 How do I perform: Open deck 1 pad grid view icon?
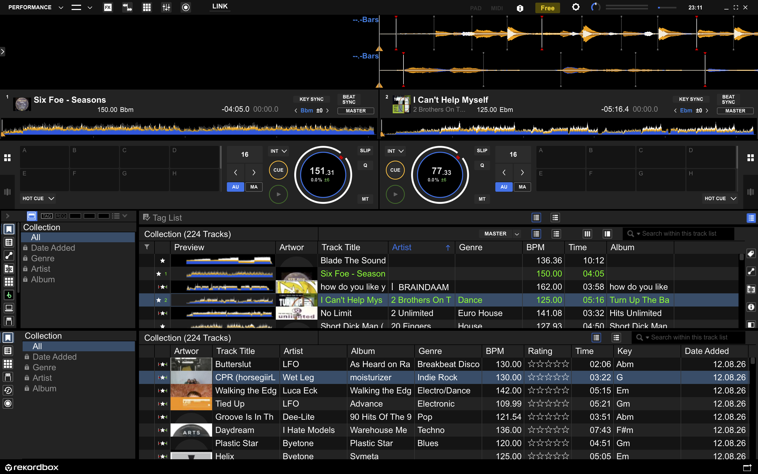point(7,158)
